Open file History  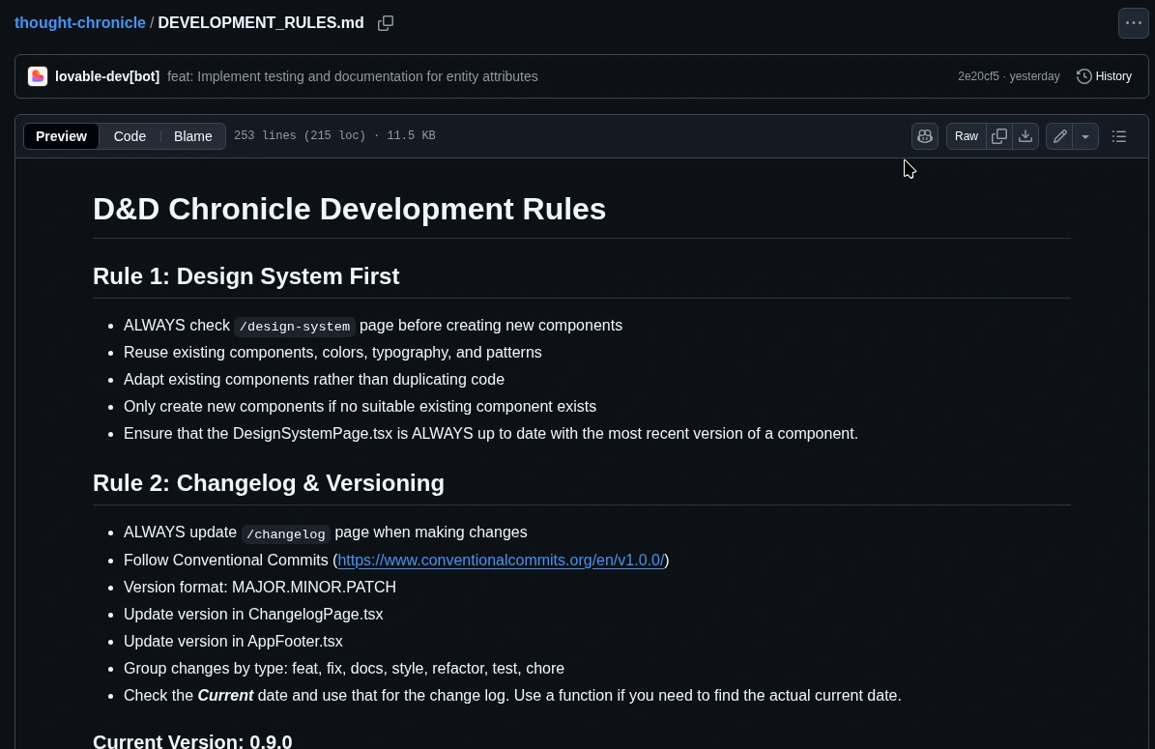click(x=1104, y=76)
